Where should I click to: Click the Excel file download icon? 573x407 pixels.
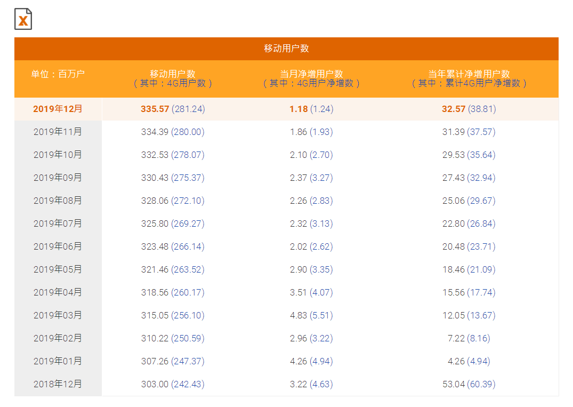(x=23, y=19)
